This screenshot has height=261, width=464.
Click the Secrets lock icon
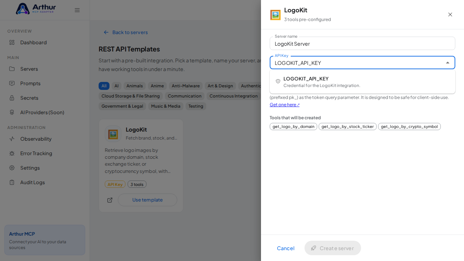12,98
